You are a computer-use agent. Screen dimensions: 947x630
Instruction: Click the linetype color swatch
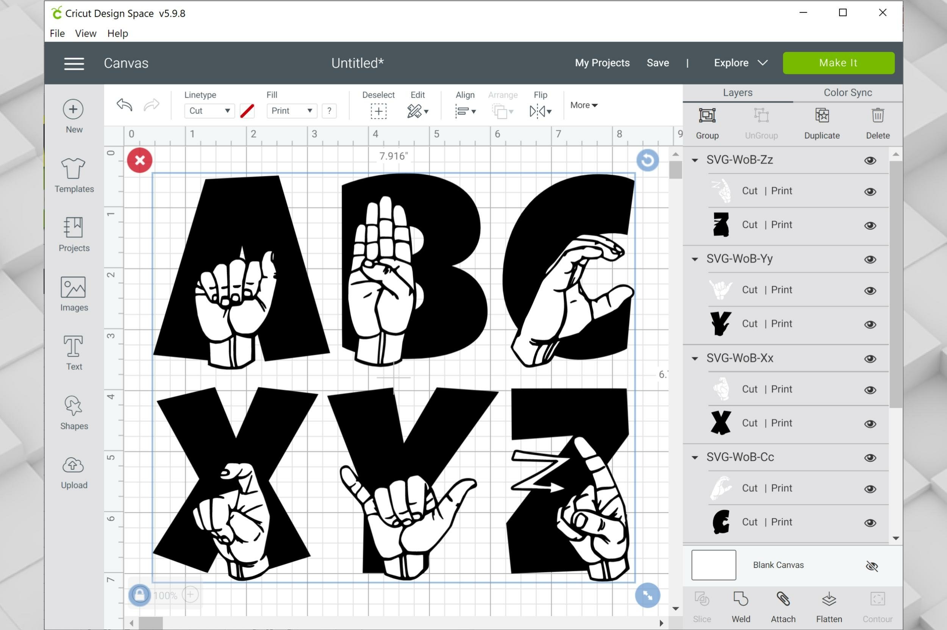coord(247,111)
